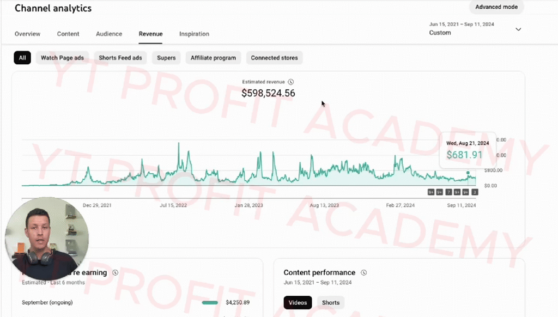The height and width of the screenshot is (317, 558).
Task: Click the $681.91 tooltip value
Action: point(464,155)
